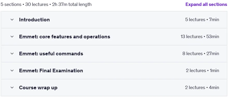Open chevron for Emmet: Final Examination
The width and height of the screenshot is (228, 97).
[x=12, y=70]
